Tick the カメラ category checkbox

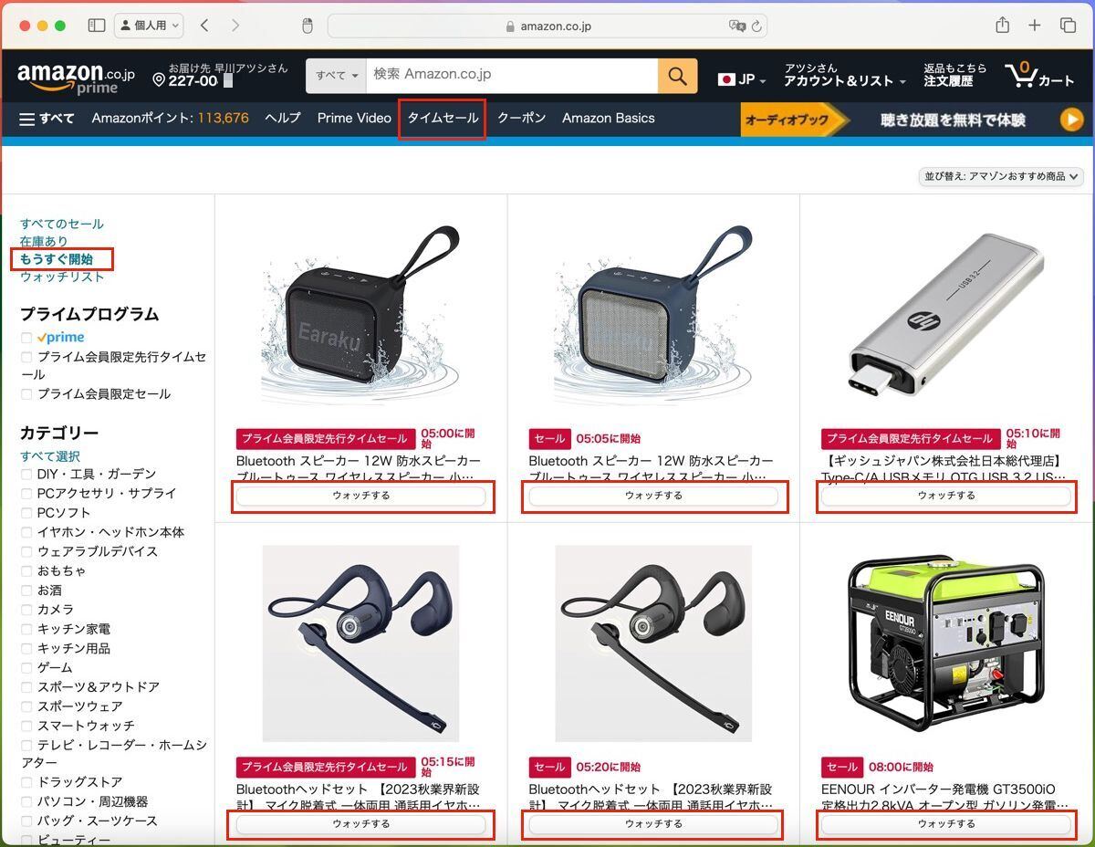click(x=27, y=609)
